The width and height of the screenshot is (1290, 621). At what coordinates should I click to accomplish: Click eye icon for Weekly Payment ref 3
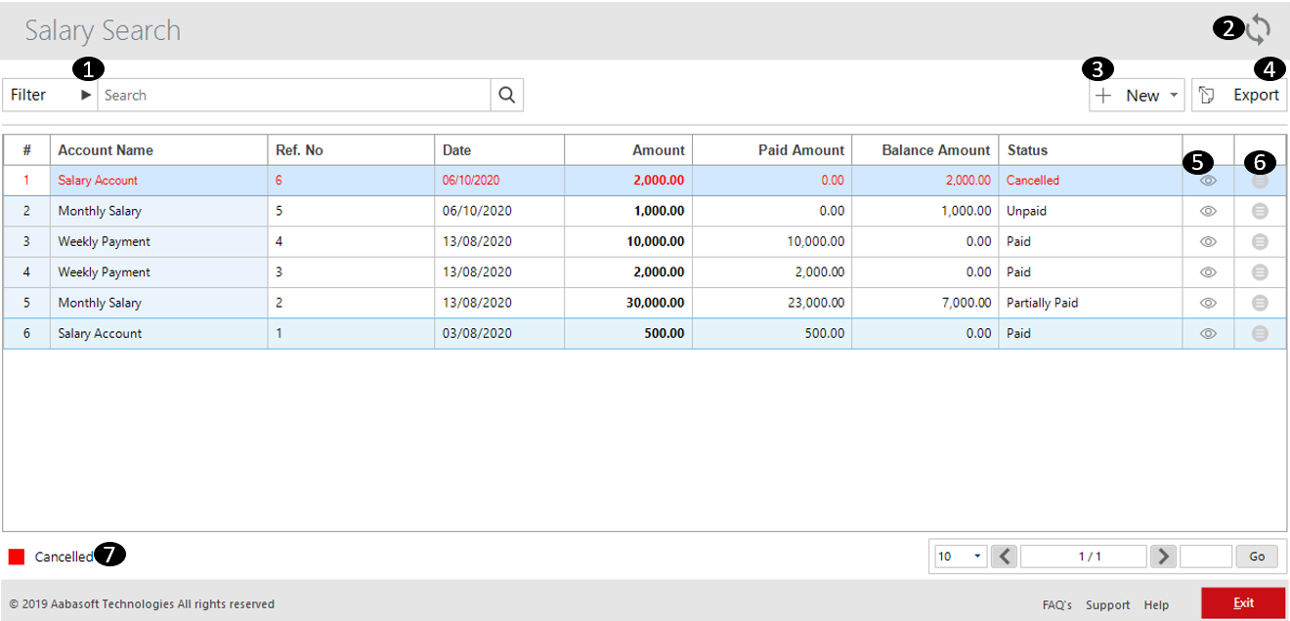(x=1208, y=272)
